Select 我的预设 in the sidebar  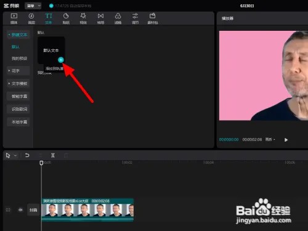pos(19,59)
